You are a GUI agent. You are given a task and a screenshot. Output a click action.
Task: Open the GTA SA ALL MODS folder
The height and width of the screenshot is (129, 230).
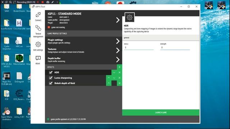6,61
